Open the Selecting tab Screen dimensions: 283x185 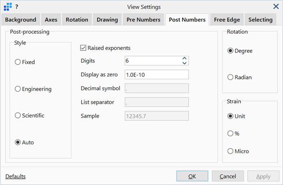[x=260, y=19]
